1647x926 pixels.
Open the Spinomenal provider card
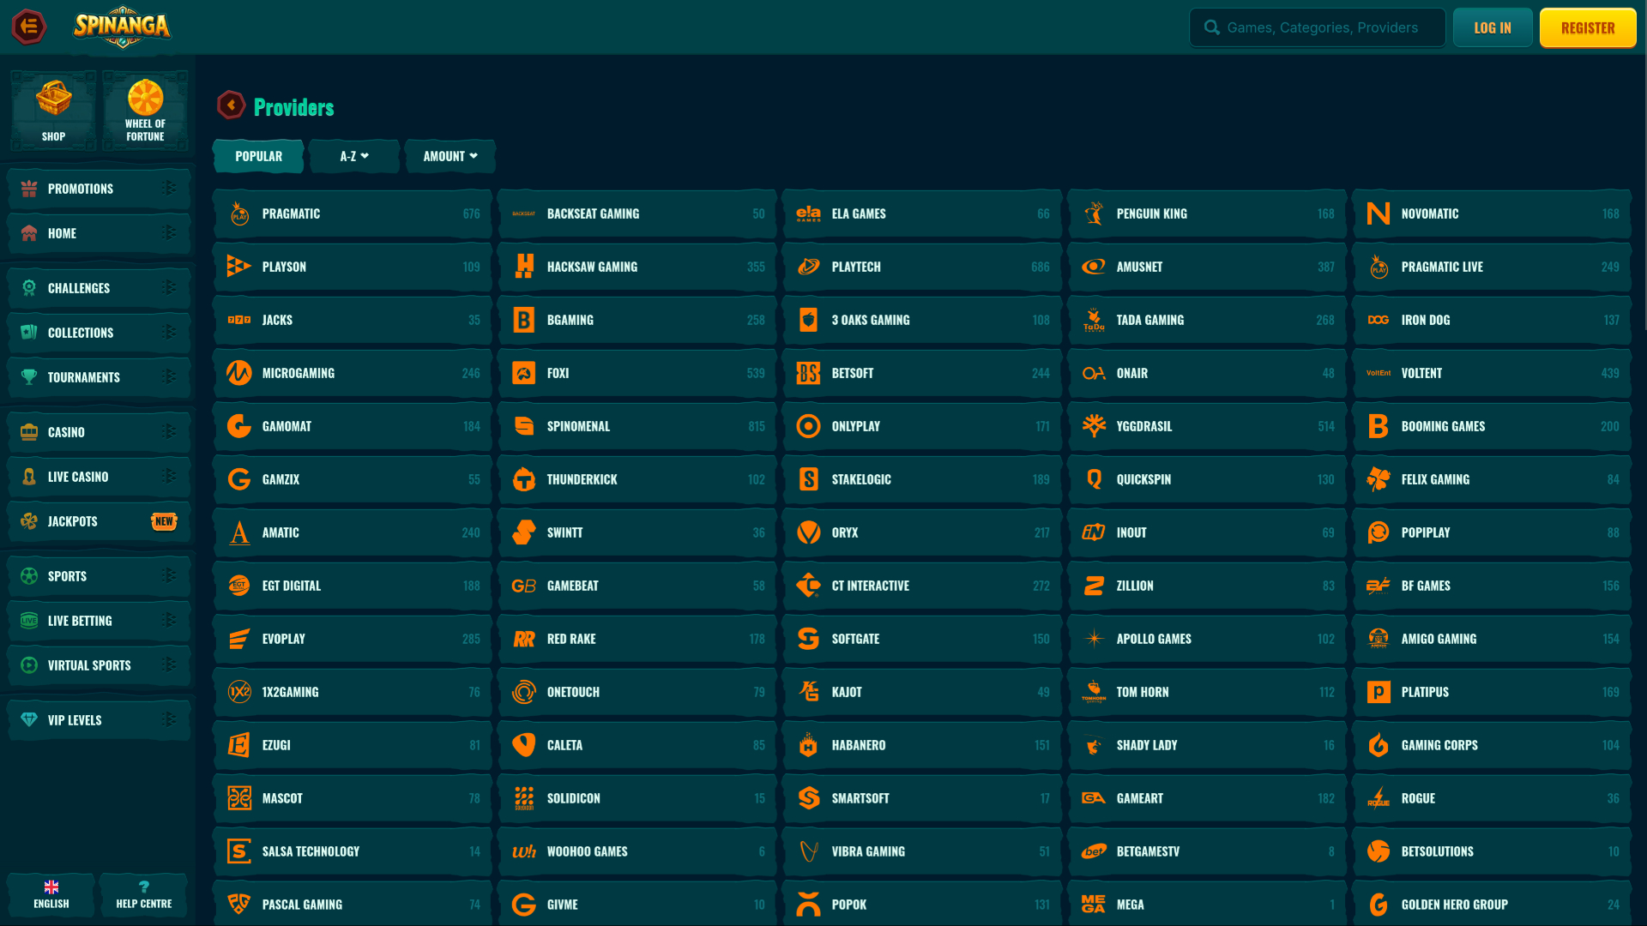pos(637,426)
